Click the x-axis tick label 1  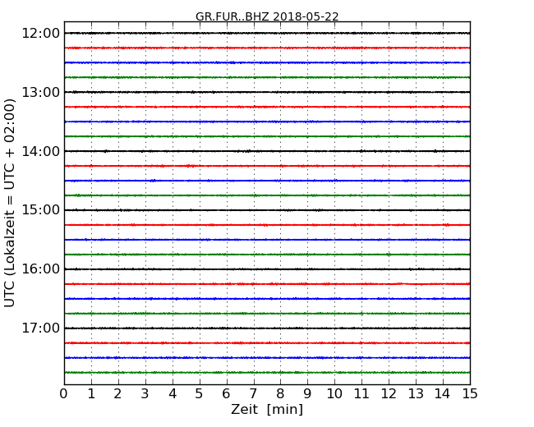[91, 394]
